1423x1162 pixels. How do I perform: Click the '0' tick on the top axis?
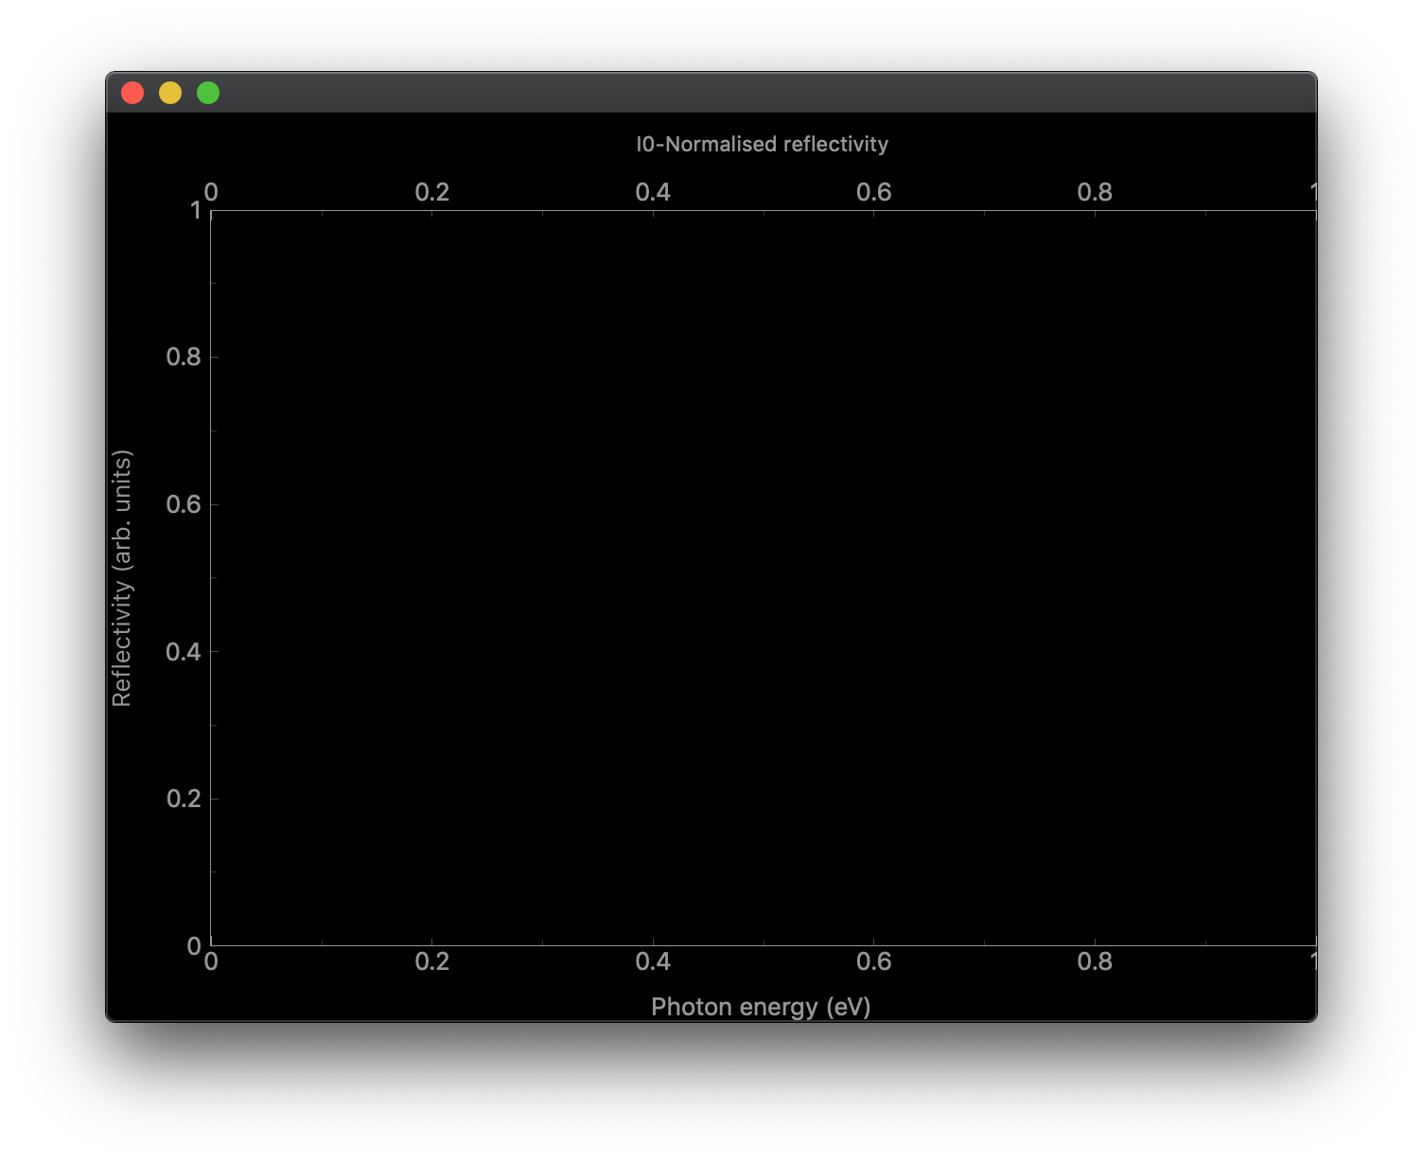click(211, 192)
